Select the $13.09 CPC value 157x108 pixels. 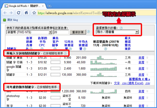tap(42, 69)
